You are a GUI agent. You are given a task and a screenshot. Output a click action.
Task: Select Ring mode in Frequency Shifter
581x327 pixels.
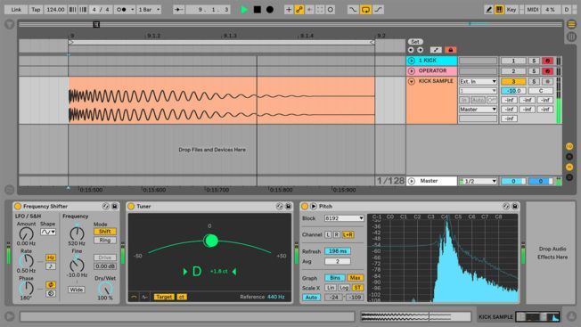pos(105,241)
